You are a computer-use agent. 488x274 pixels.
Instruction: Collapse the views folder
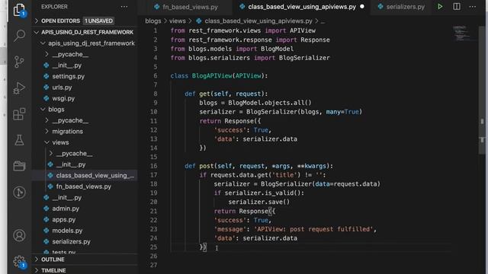(x=47, y=142)
